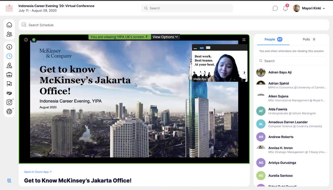
Task: Click the search schedule magnifier icon
Action: point(24,25)
